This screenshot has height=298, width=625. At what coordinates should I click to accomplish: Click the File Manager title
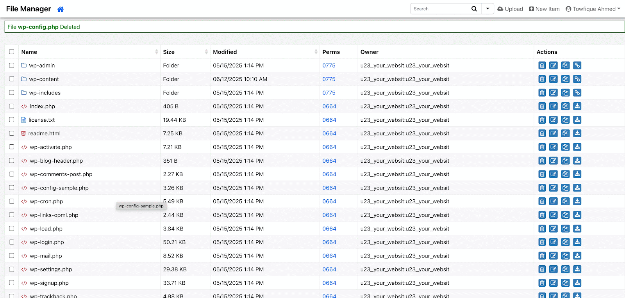(x=29, y=9)
